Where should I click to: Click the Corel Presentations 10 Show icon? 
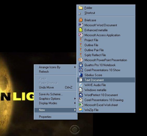[x=81, y=70]
